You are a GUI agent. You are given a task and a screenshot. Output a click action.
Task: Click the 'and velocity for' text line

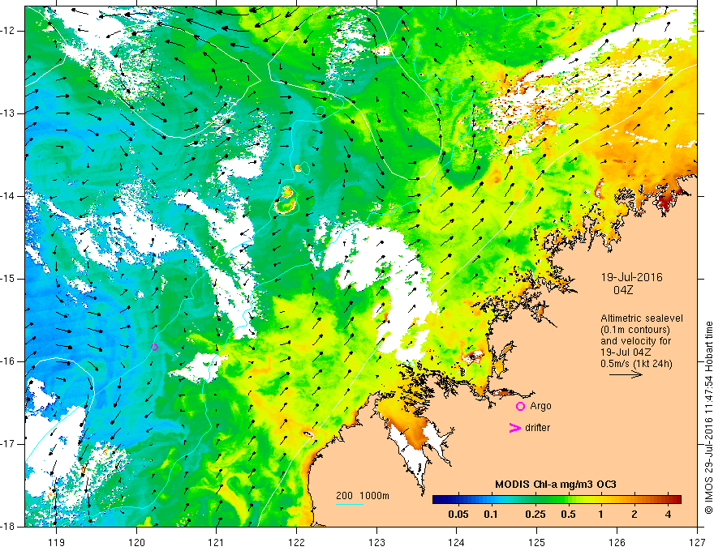(635, 341)
